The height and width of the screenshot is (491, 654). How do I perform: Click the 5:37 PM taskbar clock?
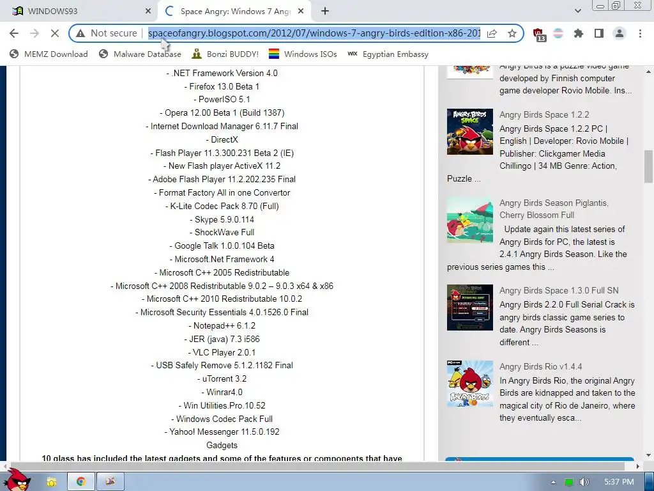pyautogui.click(x=619, y=482)
